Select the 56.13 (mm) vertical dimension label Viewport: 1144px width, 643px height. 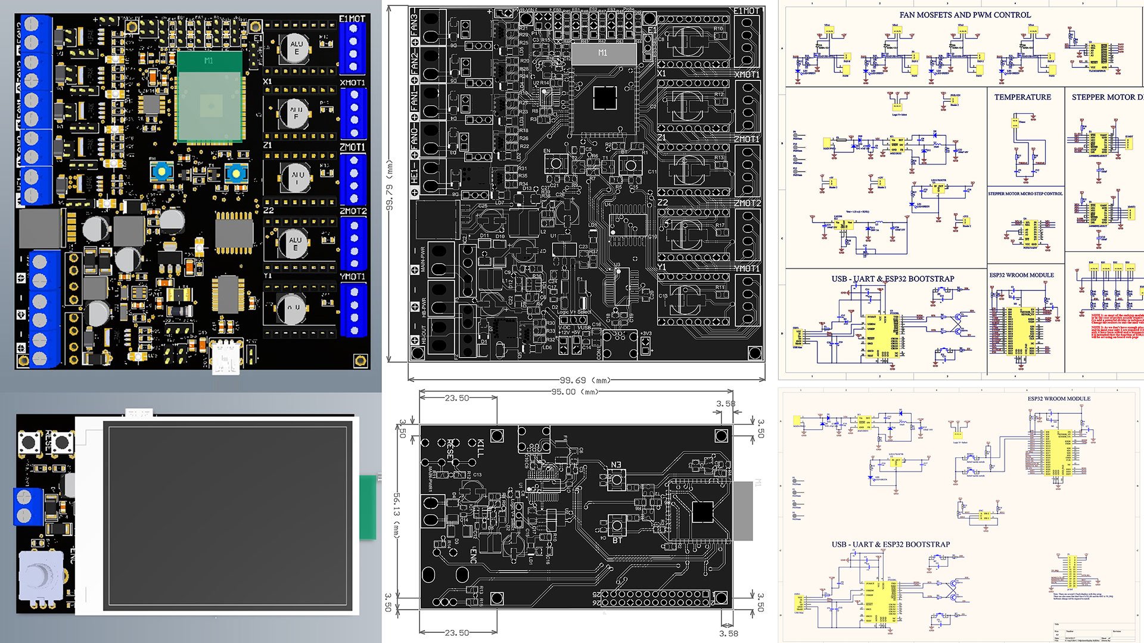pos(396,516)
